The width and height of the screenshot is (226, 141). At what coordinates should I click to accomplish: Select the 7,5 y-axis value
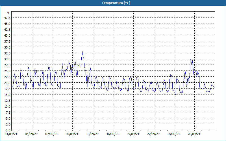(8, 113)
